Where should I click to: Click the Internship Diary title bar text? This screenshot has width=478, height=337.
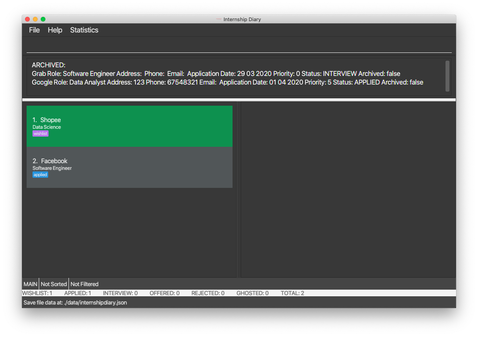(242, 20)
